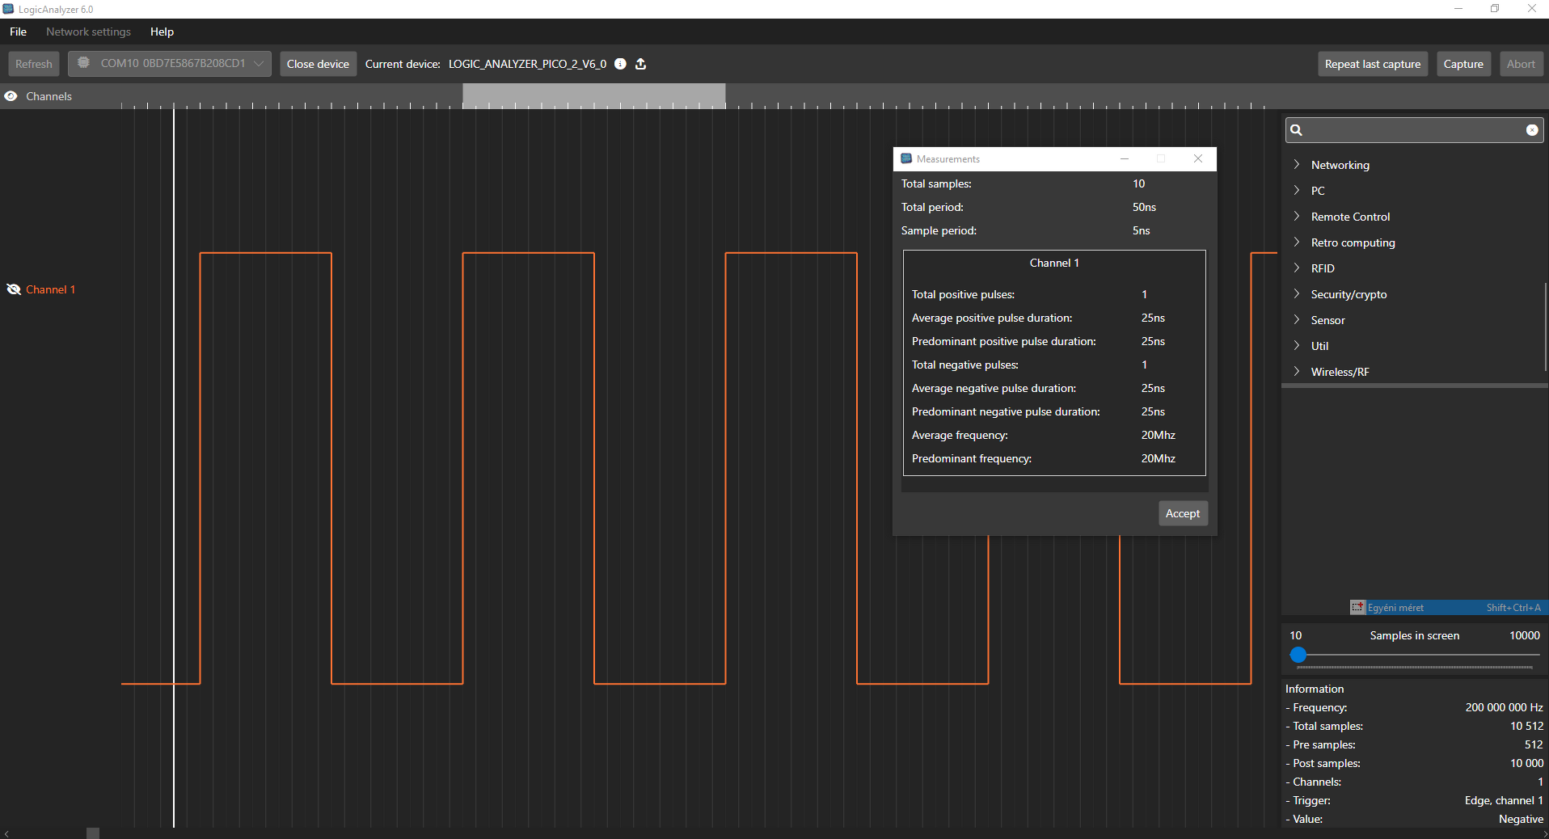
Task: Expand the RFID category
Action: pos(1297,268)
